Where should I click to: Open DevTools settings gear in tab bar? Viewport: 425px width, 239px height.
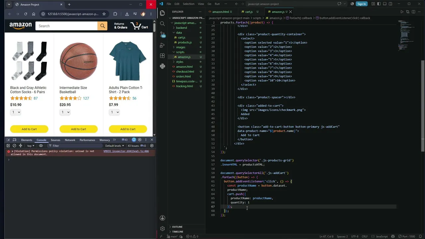139,140
